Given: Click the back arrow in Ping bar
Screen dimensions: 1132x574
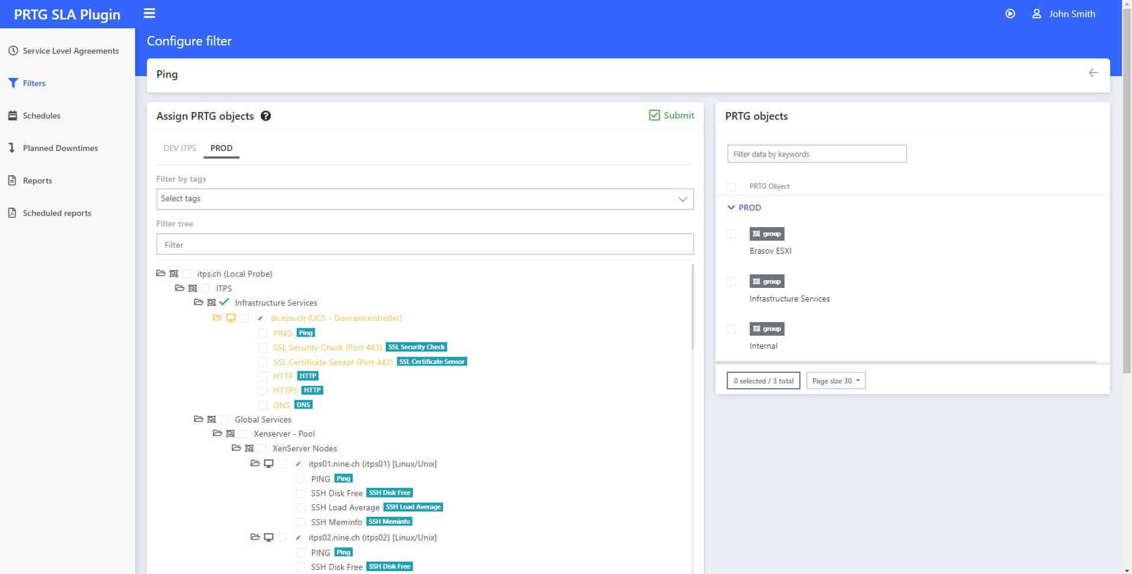Looking at the screenshot, I should (x=1093, y=73).
